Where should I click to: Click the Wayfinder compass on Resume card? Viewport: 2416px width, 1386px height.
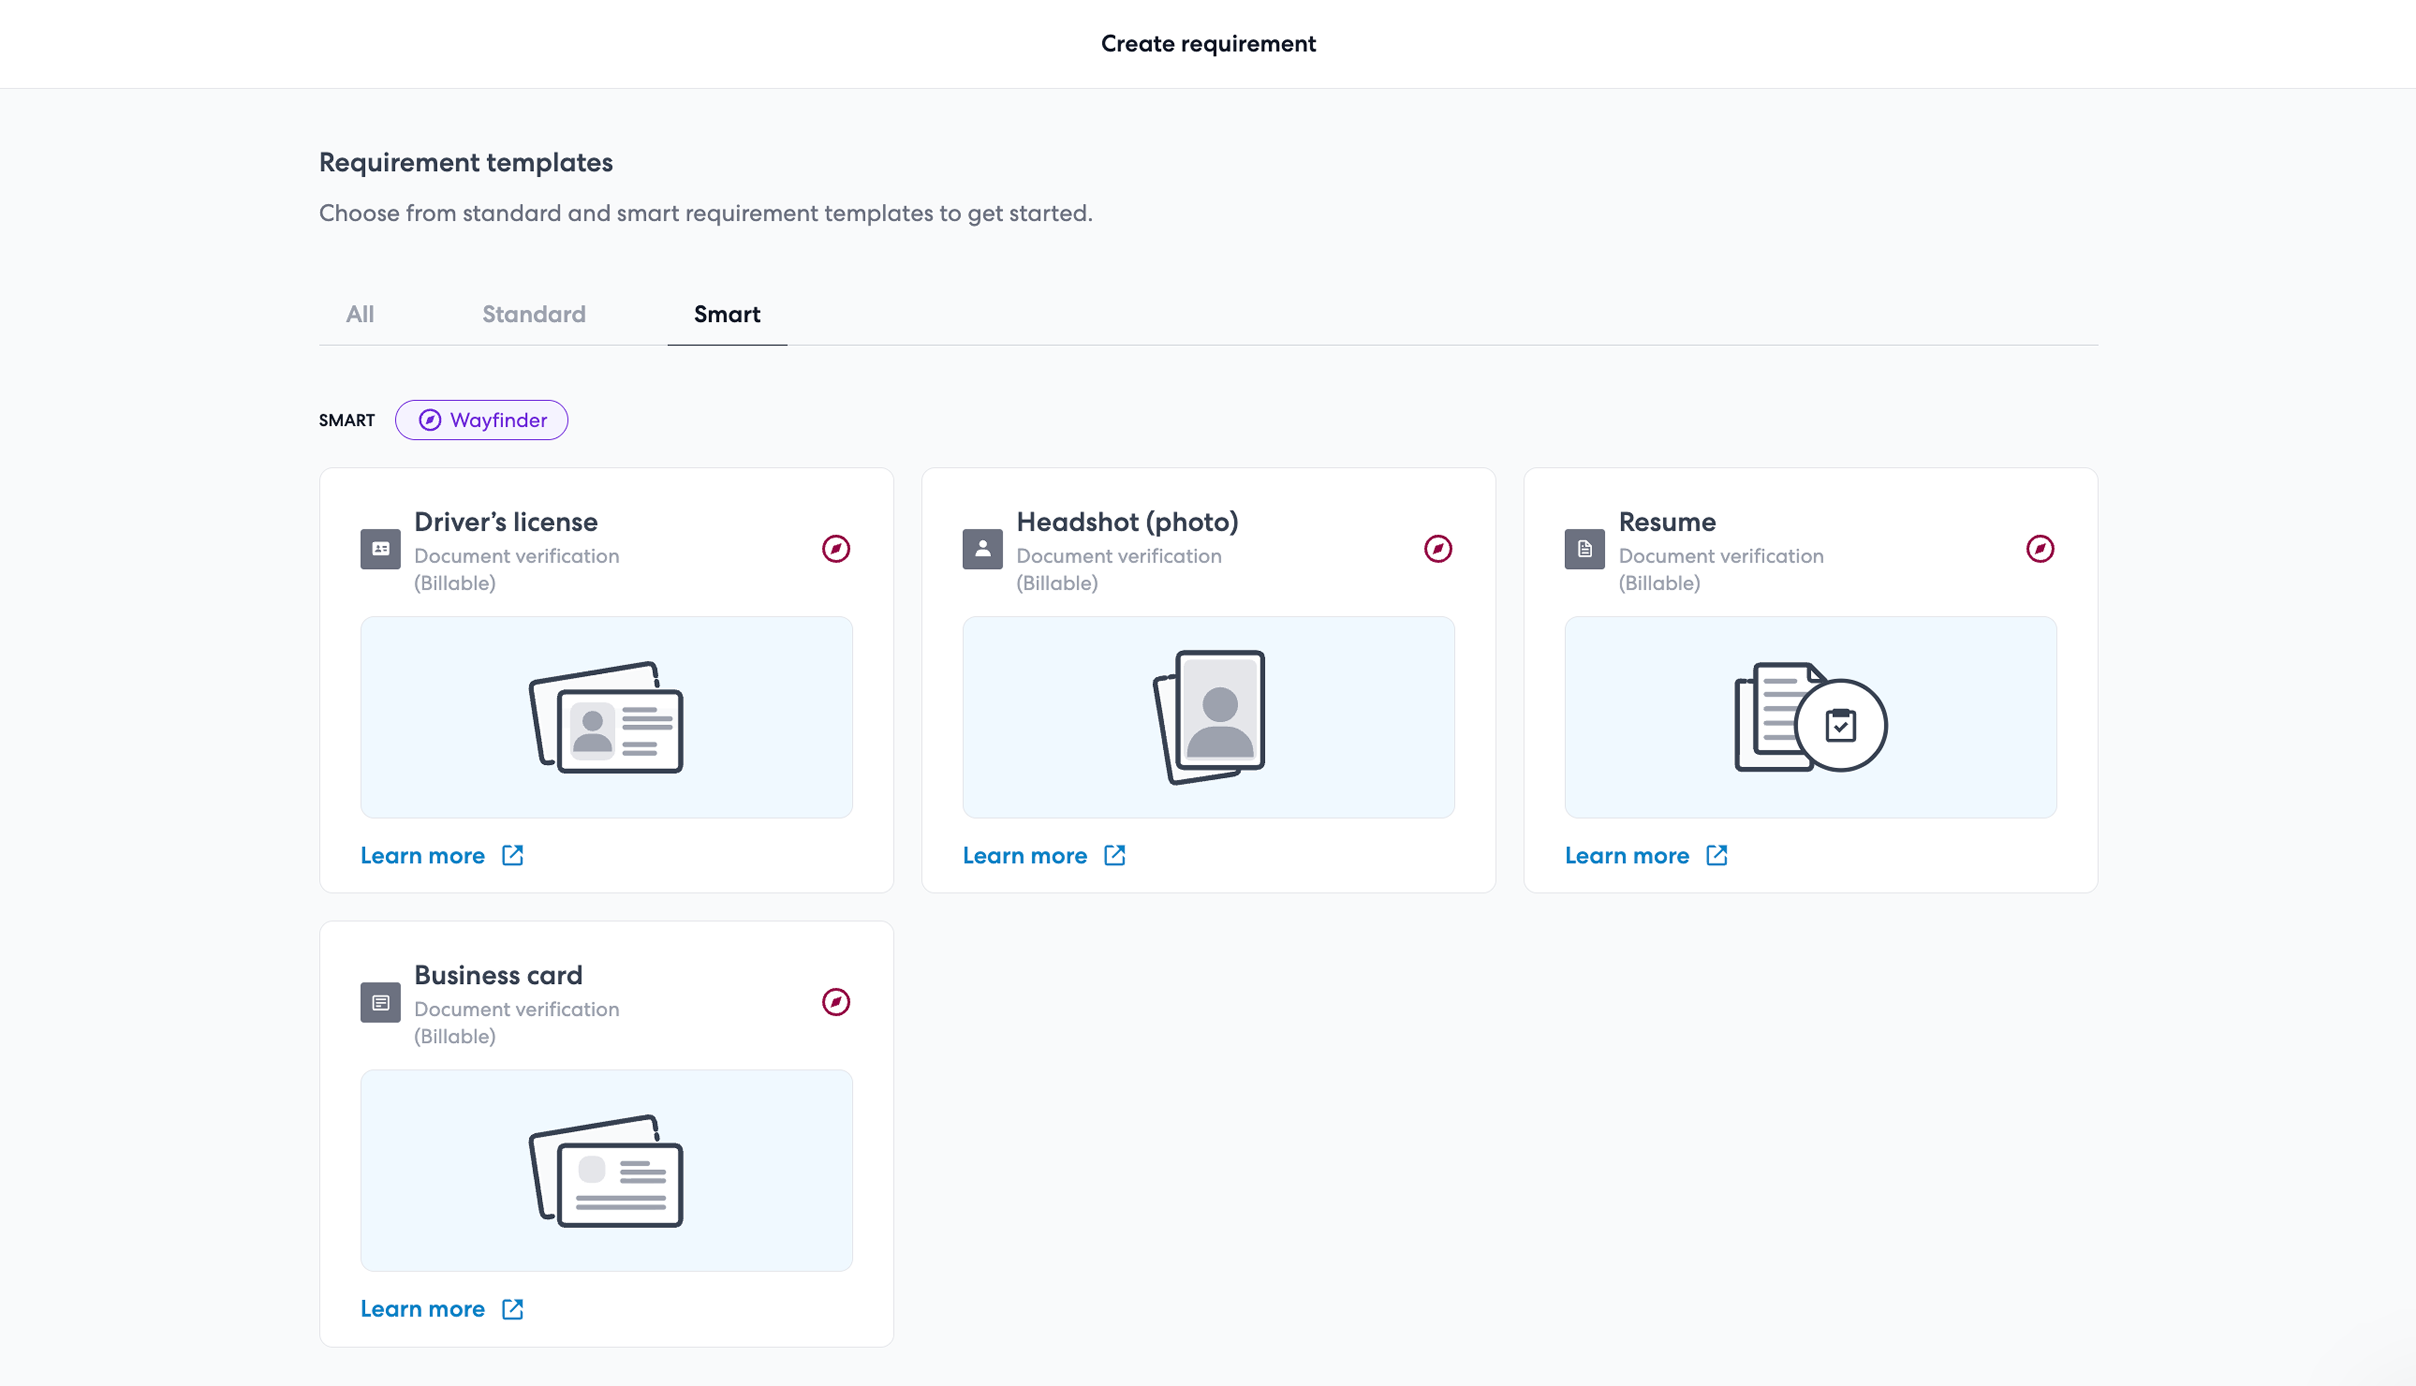2040,548
